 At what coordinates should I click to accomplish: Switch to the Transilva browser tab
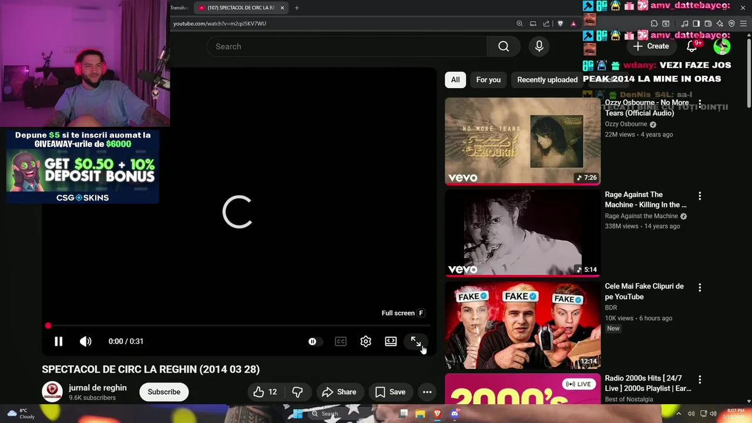click(x=179, y=8)
